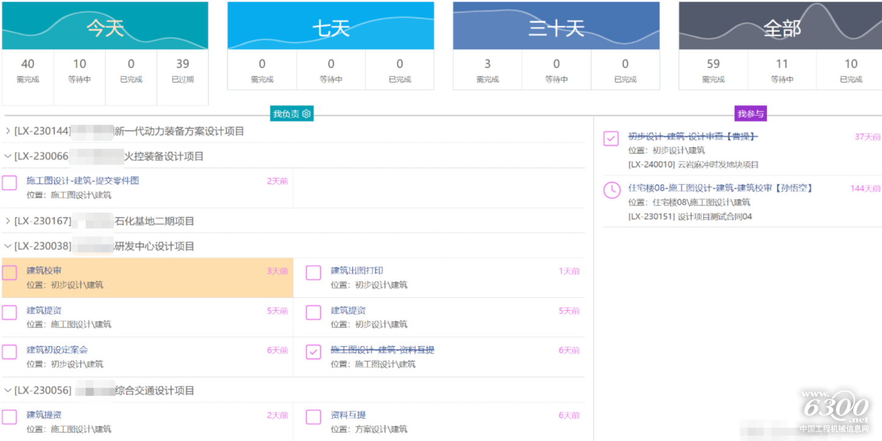
Task: Switch to the 七天 summary card
Action: point(330,26)
